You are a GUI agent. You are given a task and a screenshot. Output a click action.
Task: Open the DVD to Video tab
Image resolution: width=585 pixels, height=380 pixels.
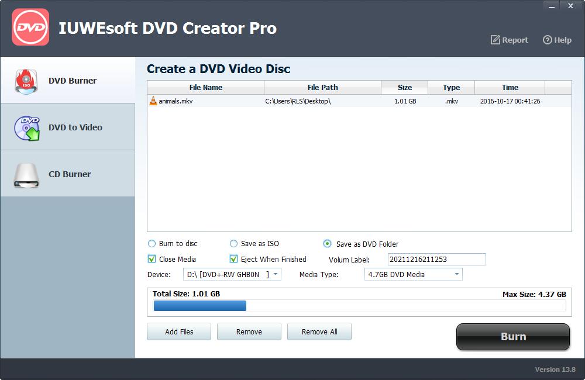click(x=67, y=127)
